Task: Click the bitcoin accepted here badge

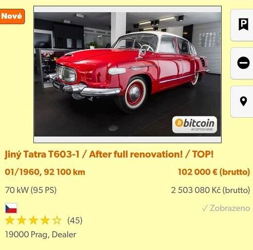Action: pos(194,125)
